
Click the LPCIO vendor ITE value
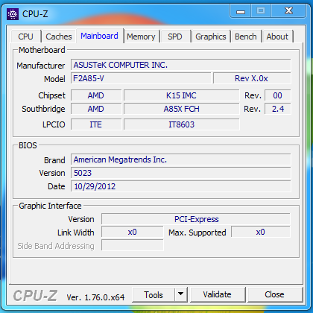96,124
